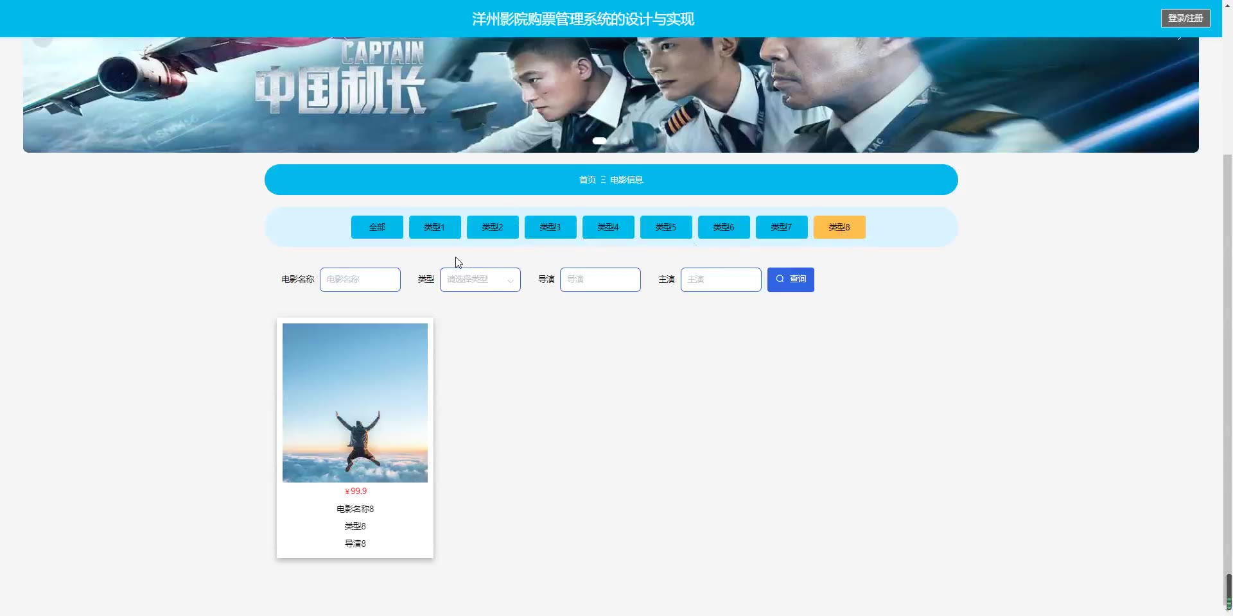Click the site title 洋州影院购票管理系统的设计与实现
This screenshot has width=1233, height=616.
pos(583,19)
